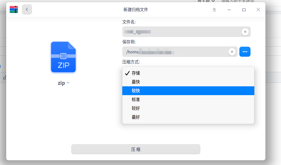The width and height of the screenshot is (281, 165).
Task: Pick 标准 compression method
Action: [x=188, y=100]
